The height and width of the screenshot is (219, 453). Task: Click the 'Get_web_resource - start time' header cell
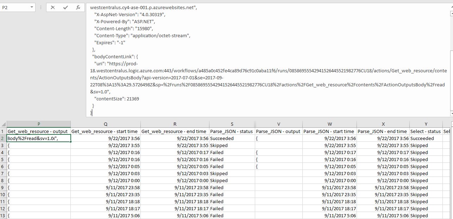click(x=105, y=131)
